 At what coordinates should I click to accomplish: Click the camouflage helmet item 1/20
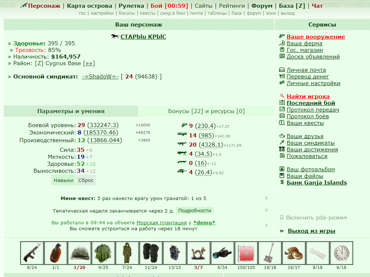pyautogui.click(x=79, y=253)
